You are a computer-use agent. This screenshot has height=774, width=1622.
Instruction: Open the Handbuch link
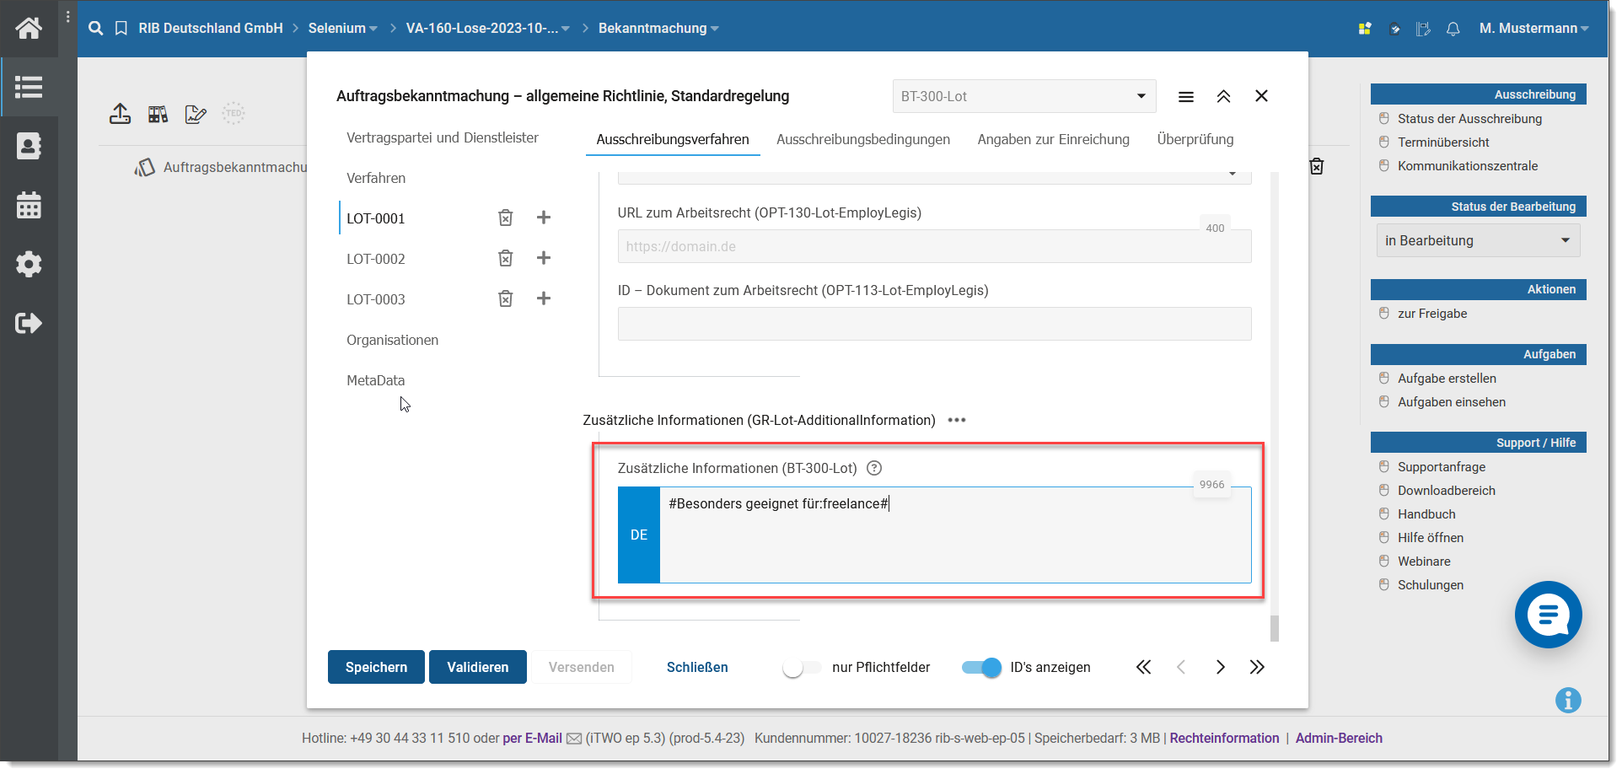click(x=1426, y=514)
